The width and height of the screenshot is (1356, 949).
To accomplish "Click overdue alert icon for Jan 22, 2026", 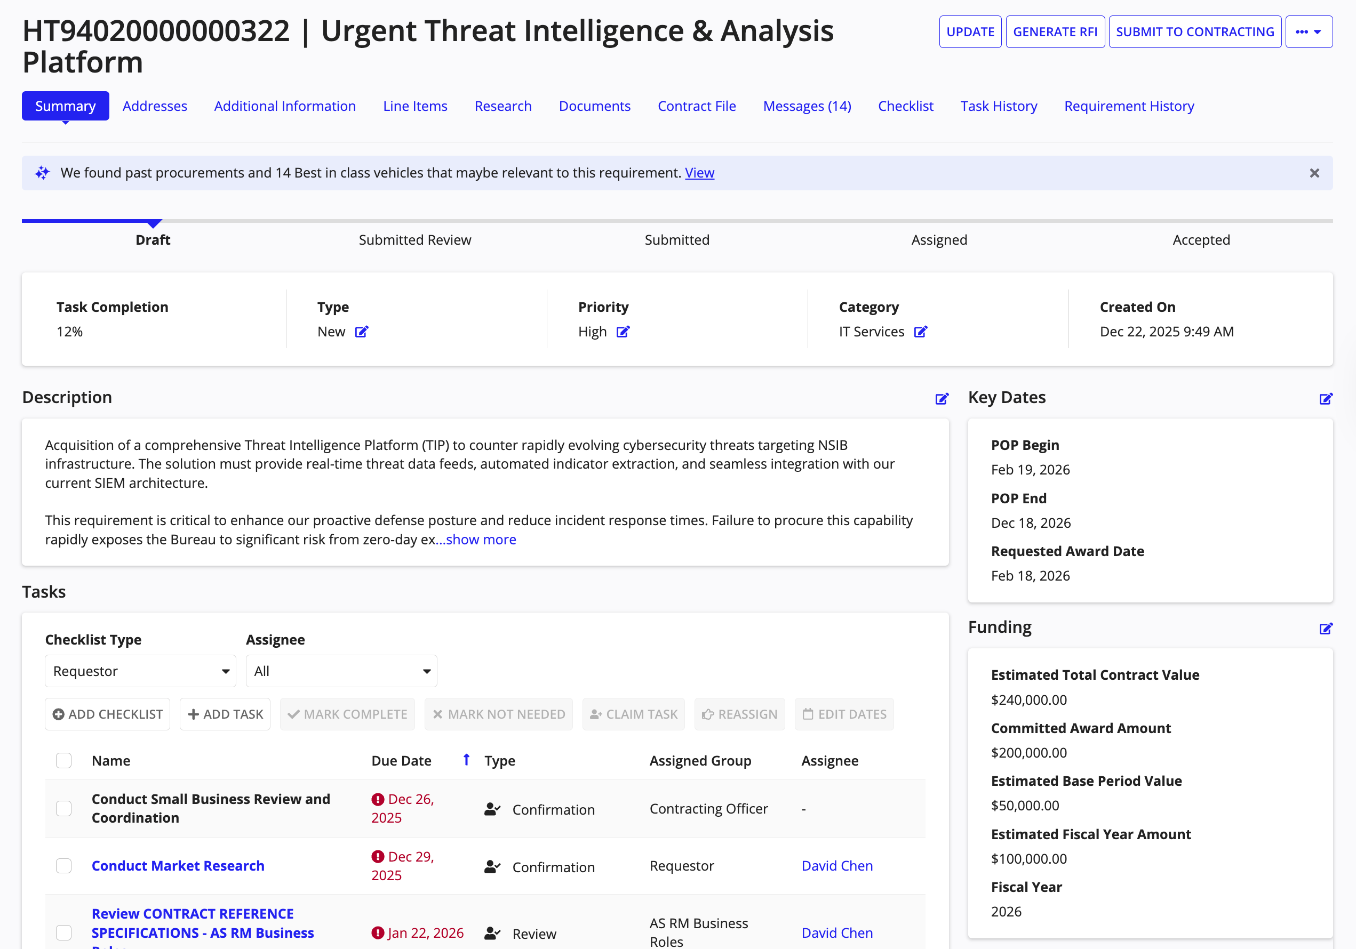I will (x=378, y=933).
